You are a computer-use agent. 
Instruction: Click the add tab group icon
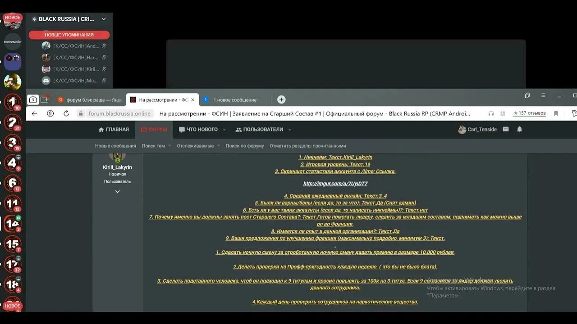point(44,99)
